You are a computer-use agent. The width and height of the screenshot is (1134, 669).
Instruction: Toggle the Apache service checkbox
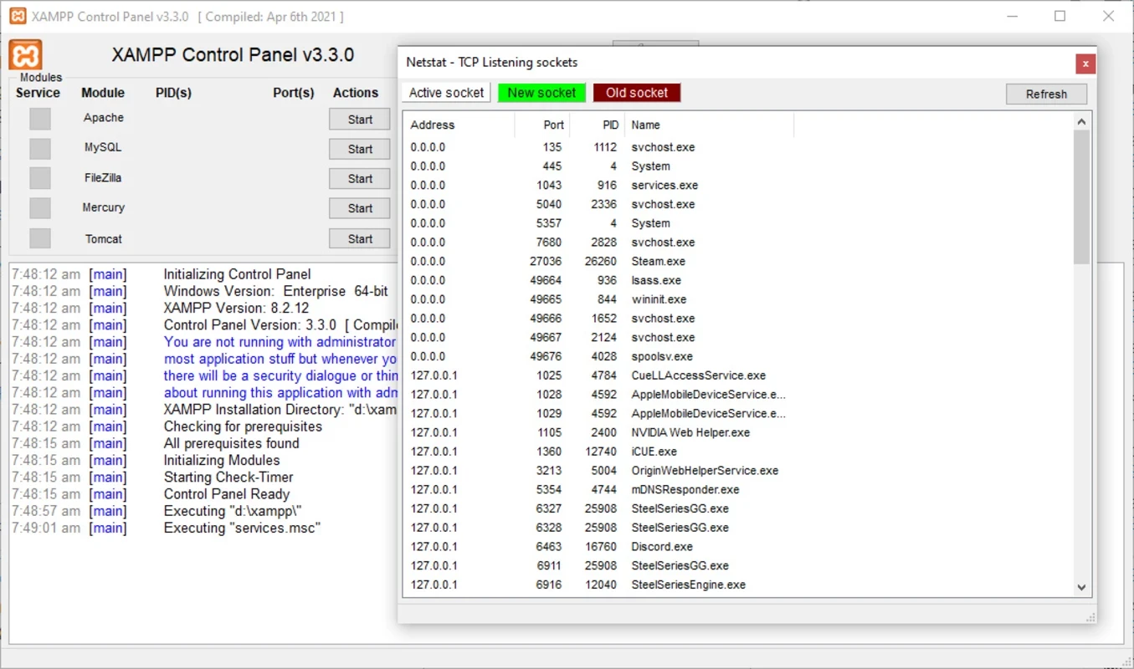pos(40,119)
